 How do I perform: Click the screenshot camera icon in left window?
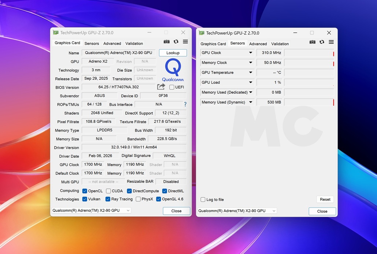166,42
